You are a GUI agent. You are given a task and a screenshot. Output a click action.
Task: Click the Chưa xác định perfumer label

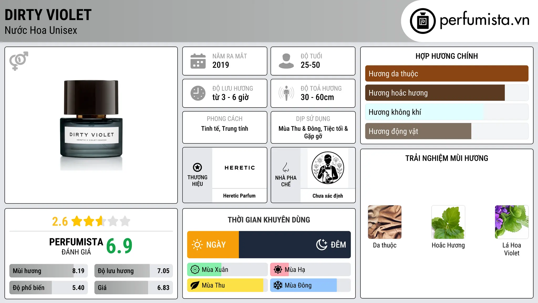pos(328,196)
